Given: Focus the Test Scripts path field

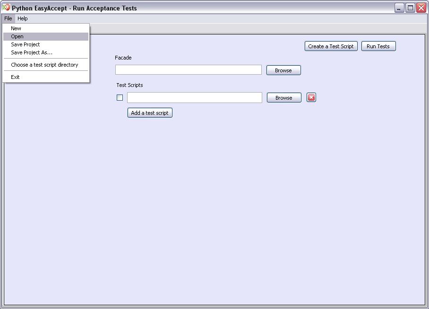Looking at the screenshot, I should pyautogui.click(x=194, y=97).
